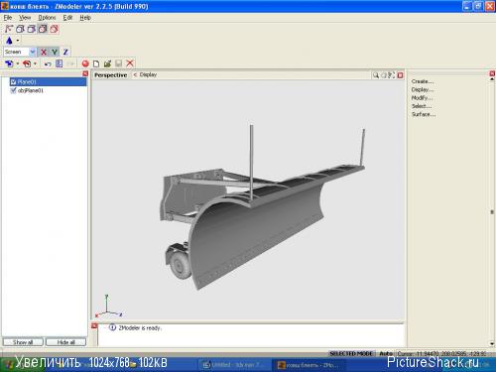Click the Hide all button
The image size is (496, 372).
(65, 342)
